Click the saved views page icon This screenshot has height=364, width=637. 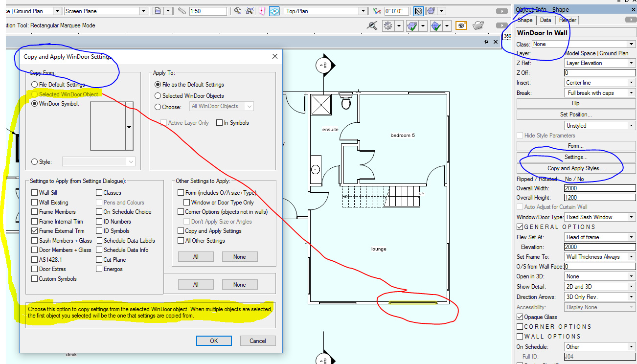pyautogui.click(x=158, y=11)
